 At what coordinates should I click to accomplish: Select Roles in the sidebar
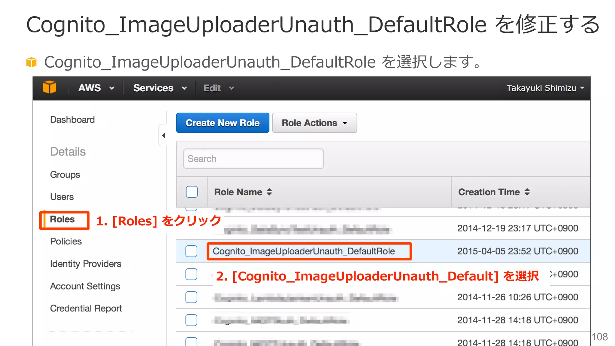pyautogui.click(x=62, y=219)
